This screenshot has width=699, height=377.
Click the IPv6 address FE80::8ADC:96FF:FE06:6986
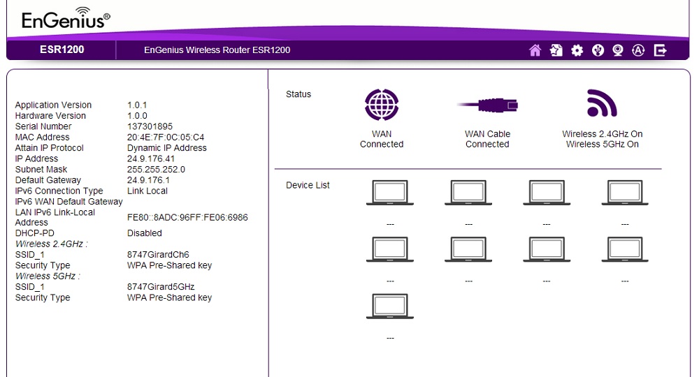187,217
